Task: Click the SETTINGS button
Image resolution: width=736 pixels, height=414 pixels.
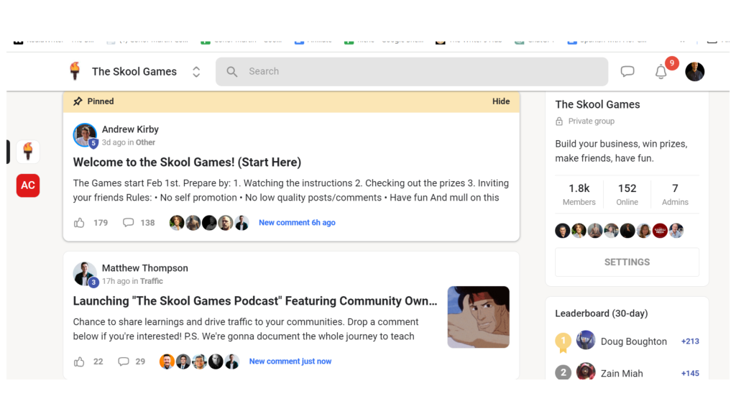Action: click(x=627, y=262)
